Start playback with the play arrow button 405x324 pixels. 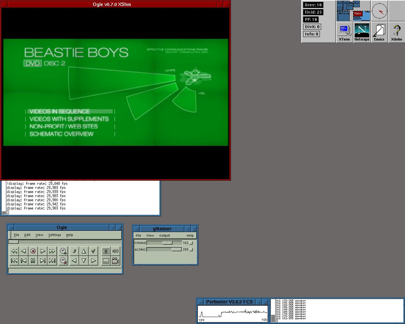click(x=43, y=251)
